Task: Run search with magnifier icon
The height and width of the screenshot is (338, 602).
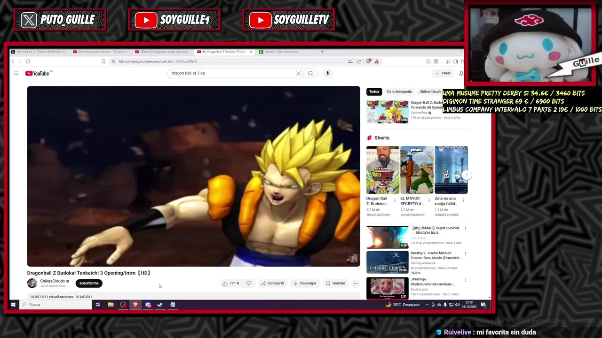Action: (x=310, y=73)
